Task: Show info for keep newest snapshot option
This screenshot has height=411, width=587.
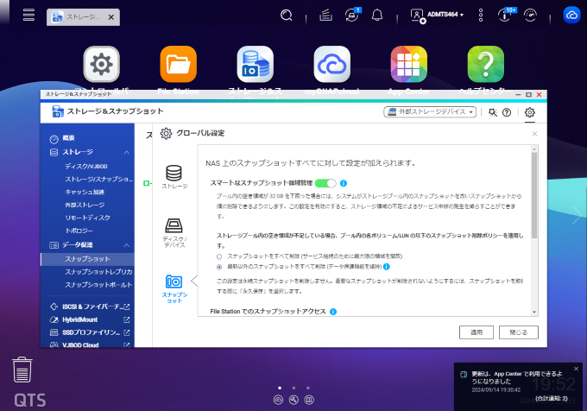Action: (387, 267)
